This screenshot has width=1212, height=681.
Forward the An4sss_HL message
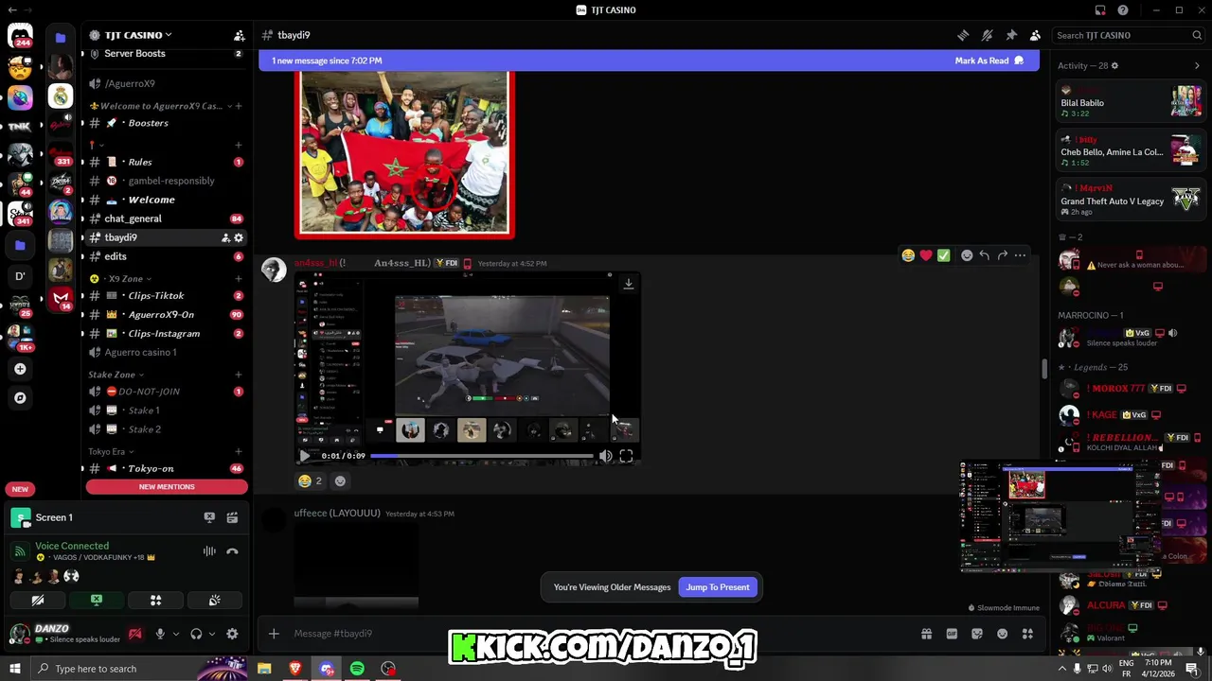[1002, 255]
